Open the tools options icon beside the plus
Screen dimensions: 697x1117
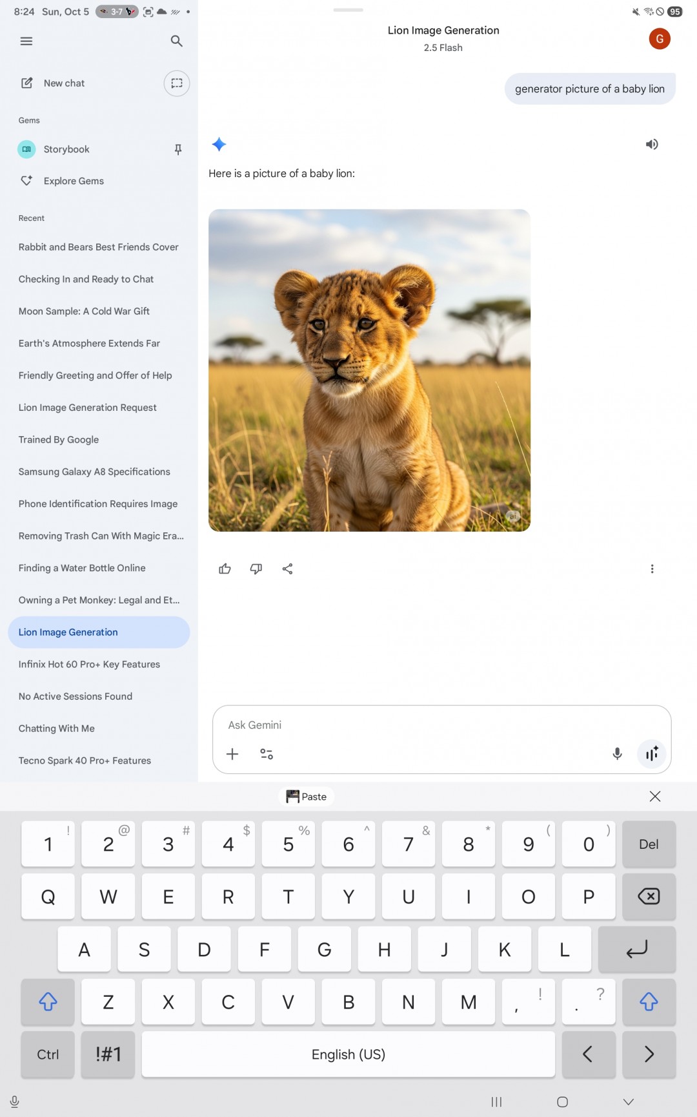pos(267,754)
